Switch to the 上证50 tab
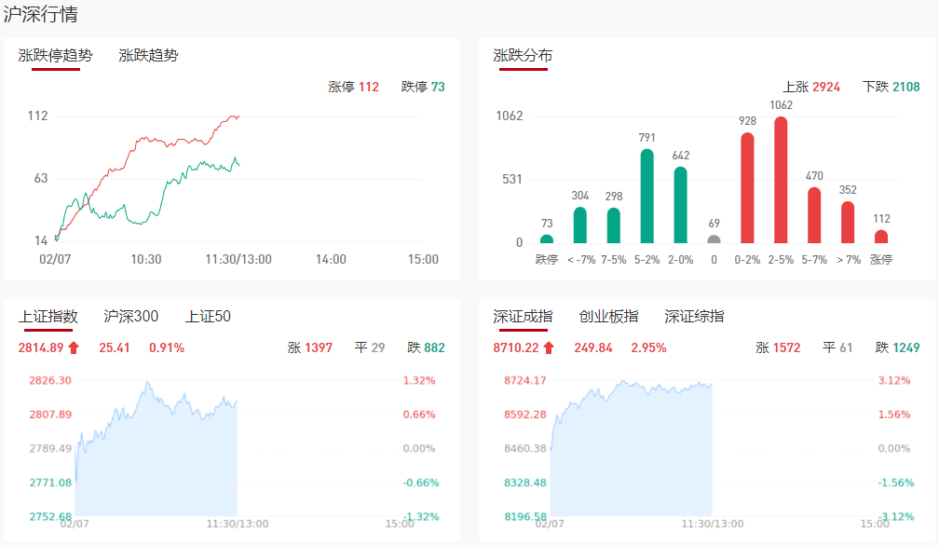Screen dimensions: 939x545 tap(208, 317)
